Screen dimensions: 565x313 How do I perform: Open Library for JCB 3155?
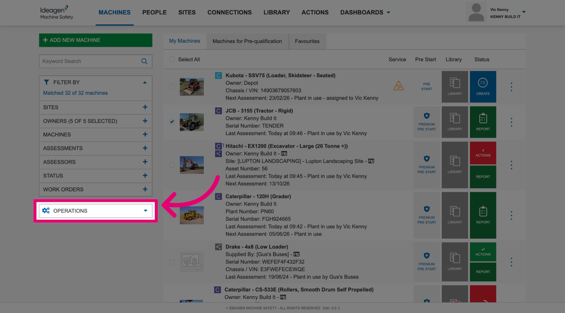(x=455, y=122)
